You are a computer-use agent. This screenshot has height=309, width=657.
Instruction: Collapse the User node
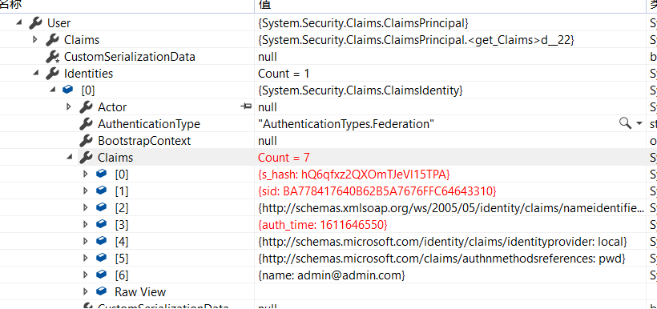(19, 22)
